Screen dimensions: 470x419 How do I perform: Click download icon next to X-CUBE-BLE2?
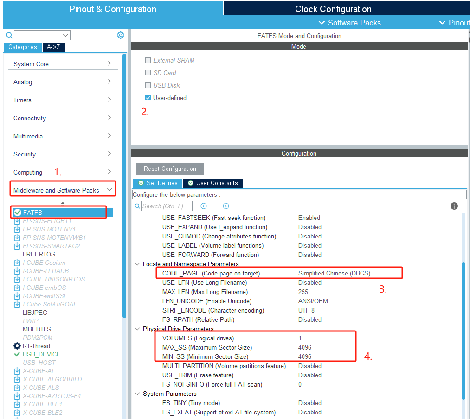[x=17, y=413]
